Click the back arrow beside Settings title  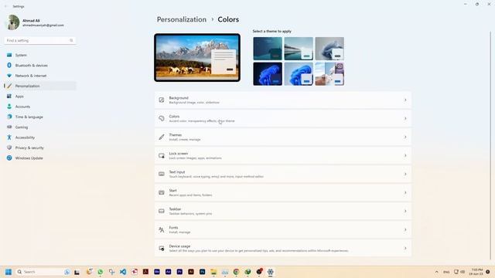coord(5,6)
